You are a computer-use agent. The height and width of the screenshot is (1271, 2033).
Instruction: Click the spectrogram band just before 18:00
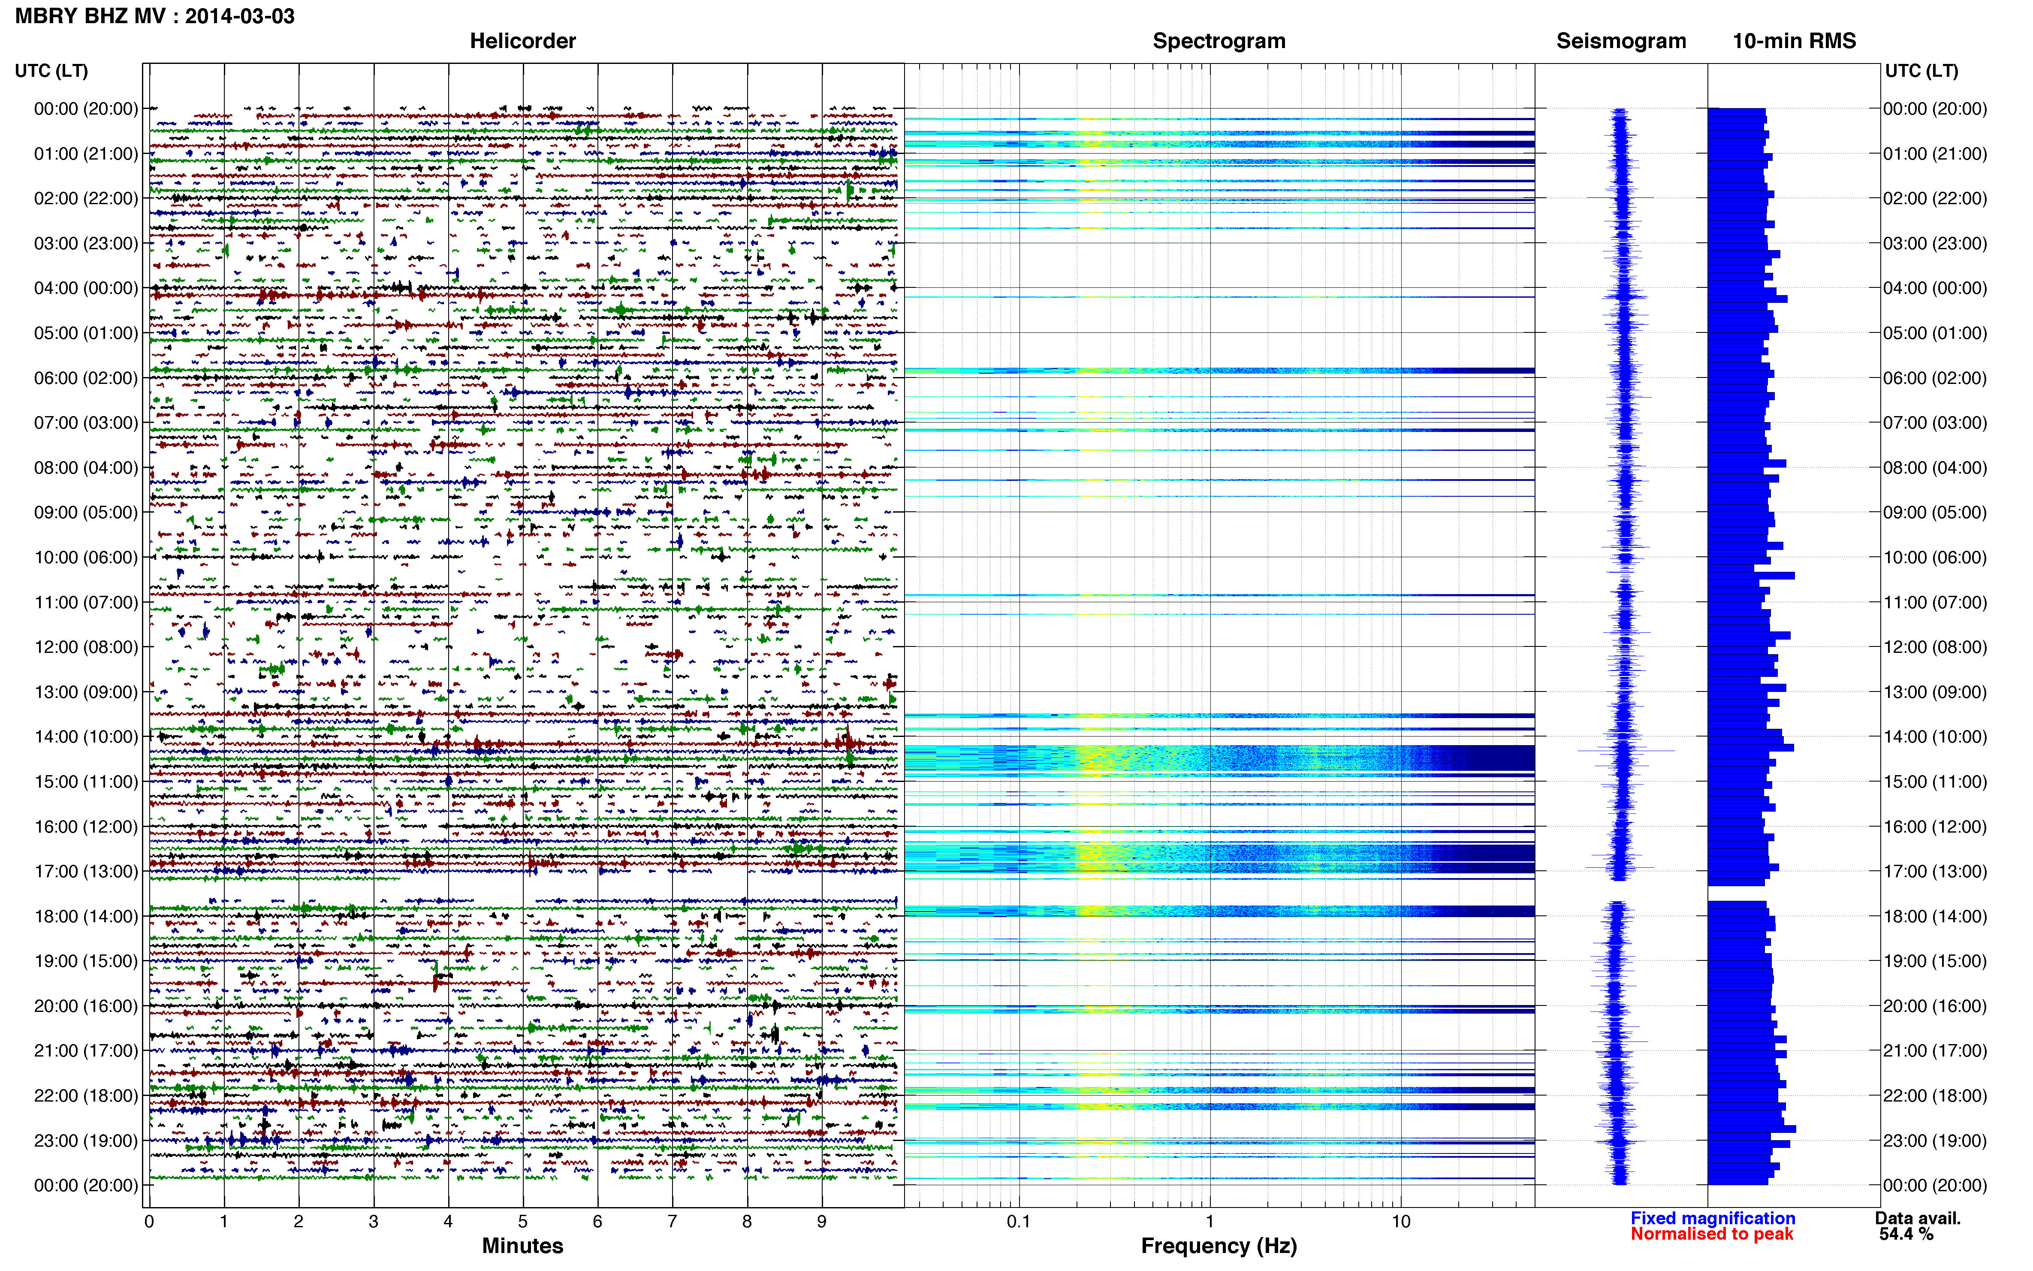click(x=1219, y=911)
